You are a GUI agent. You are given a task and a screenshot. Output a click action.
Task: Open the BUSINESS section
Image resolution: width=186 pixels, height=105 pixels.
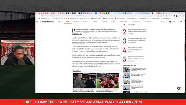point(76,22)
